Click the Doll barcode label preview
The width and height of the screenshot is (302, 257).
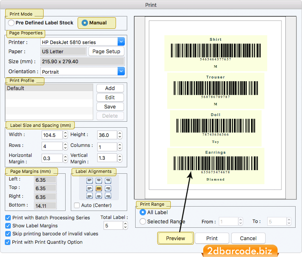point(216,128)
